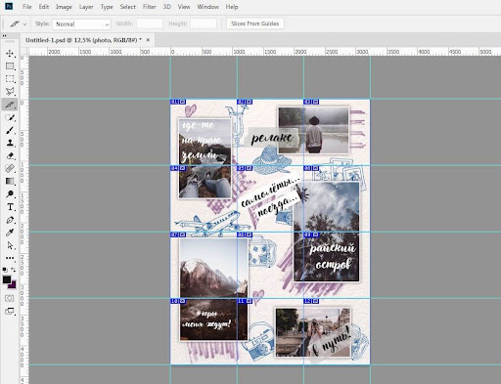The width and height of the screenshot is (501, 384).
Task: Select the Polygonal Lasso tool
Action: coord(10,92)
